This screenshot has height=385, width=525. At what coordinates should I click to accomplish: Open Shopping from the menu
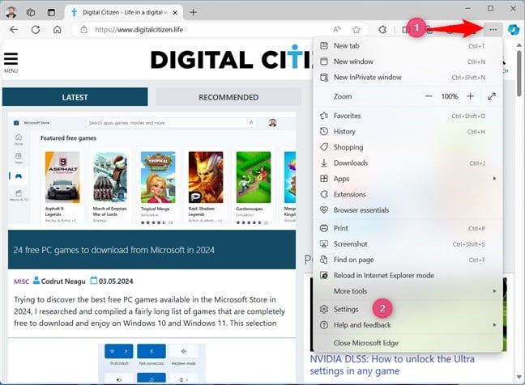pos(408,147)
